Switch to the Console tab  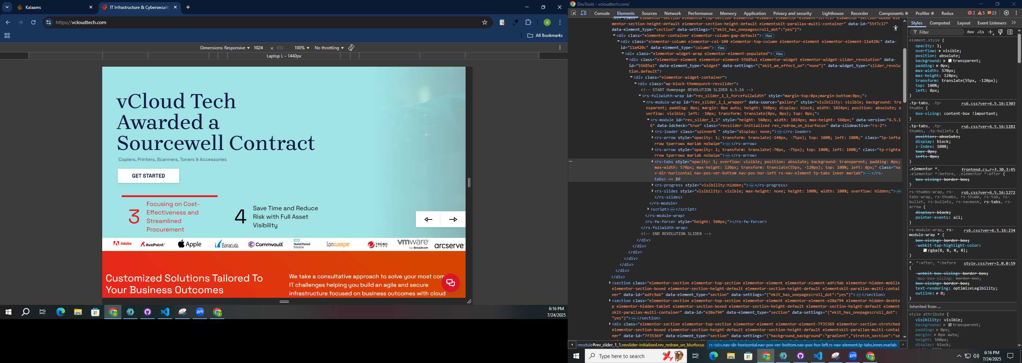pos(602,13)
